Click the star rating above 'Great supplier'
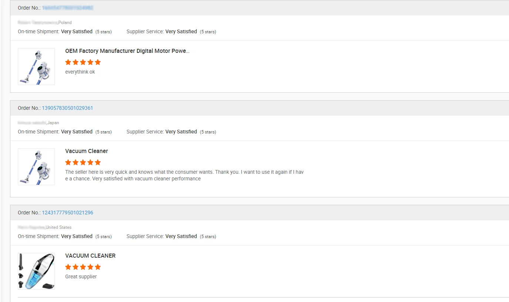 [83, 267]
